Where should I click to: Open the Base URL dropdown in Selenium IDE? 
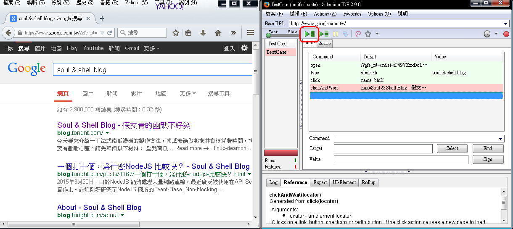coord(506,24)
